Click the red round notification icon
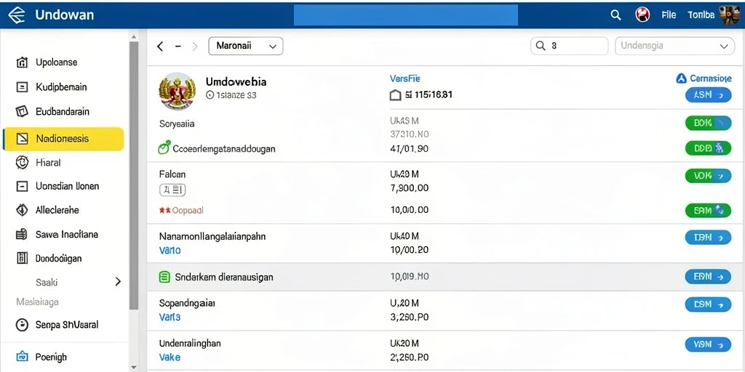Image resolution: width=745 pixels, height=372 pixels. [x=642, y=15]
